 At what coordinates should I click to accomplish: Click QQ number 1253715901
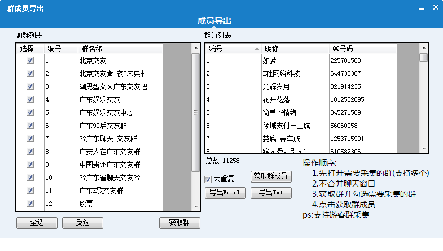[347, 139]
